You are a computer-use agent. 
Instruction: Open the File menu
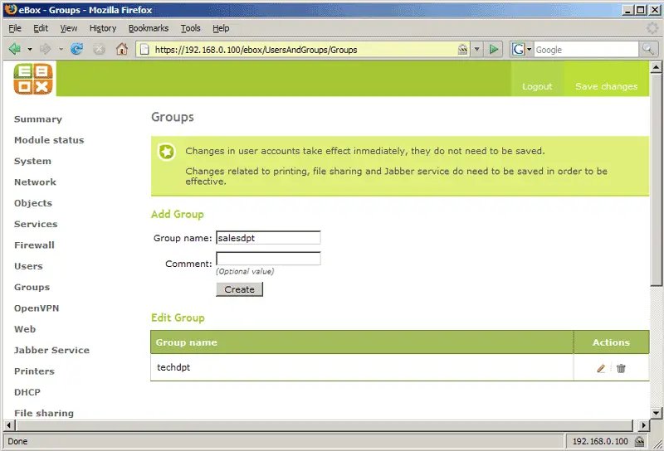[x=15, y=28]
